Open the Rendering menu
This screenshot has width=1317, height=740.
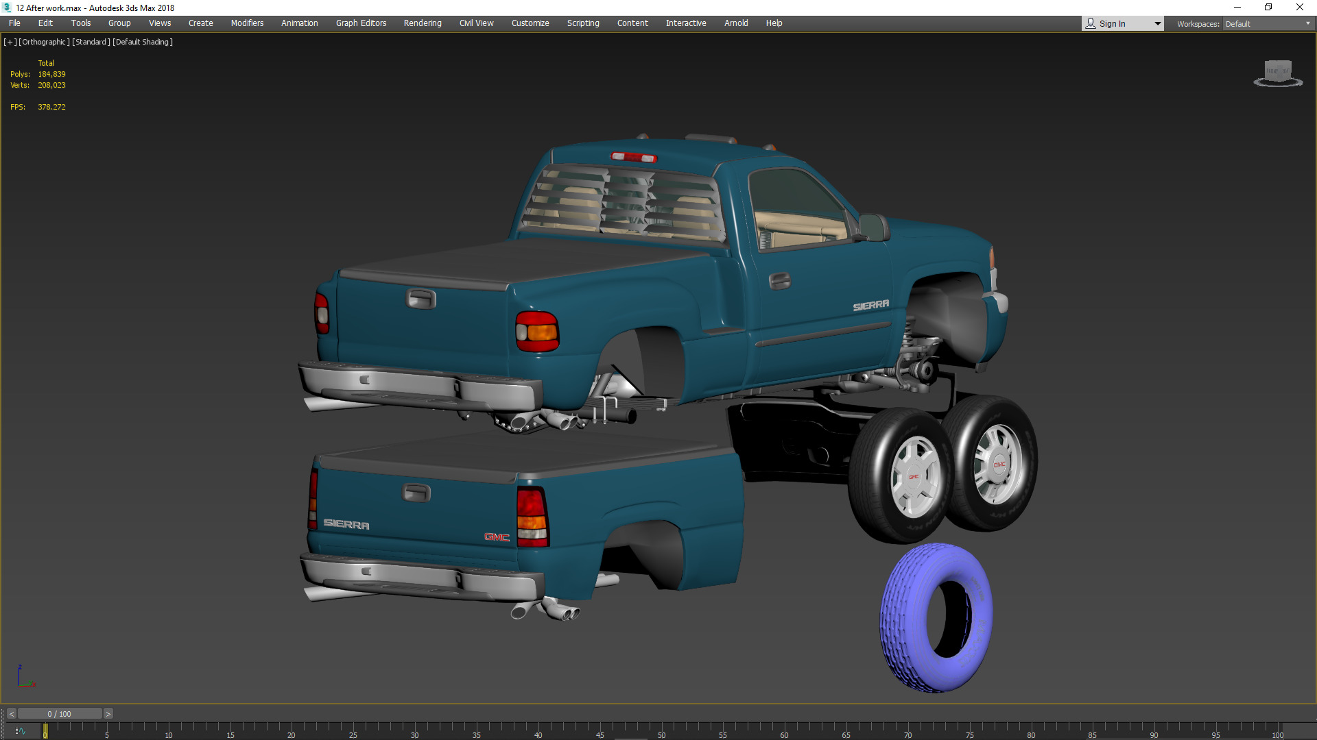coord(422,23)
